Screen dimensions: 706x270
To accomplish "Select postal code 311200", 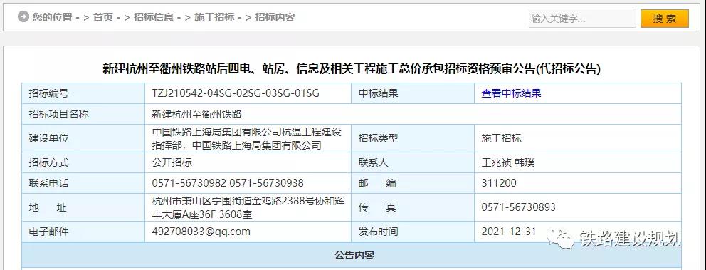I will click(x=499, y=184).
